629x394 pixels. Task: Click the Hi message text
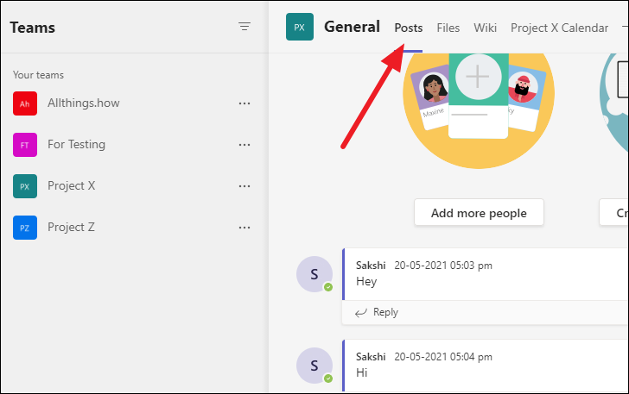click(x=361, y=372)
